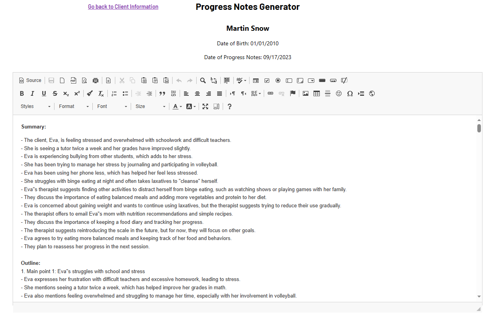Insert an Anchor flag
488x322 pixels.
(x=293, y=93)
